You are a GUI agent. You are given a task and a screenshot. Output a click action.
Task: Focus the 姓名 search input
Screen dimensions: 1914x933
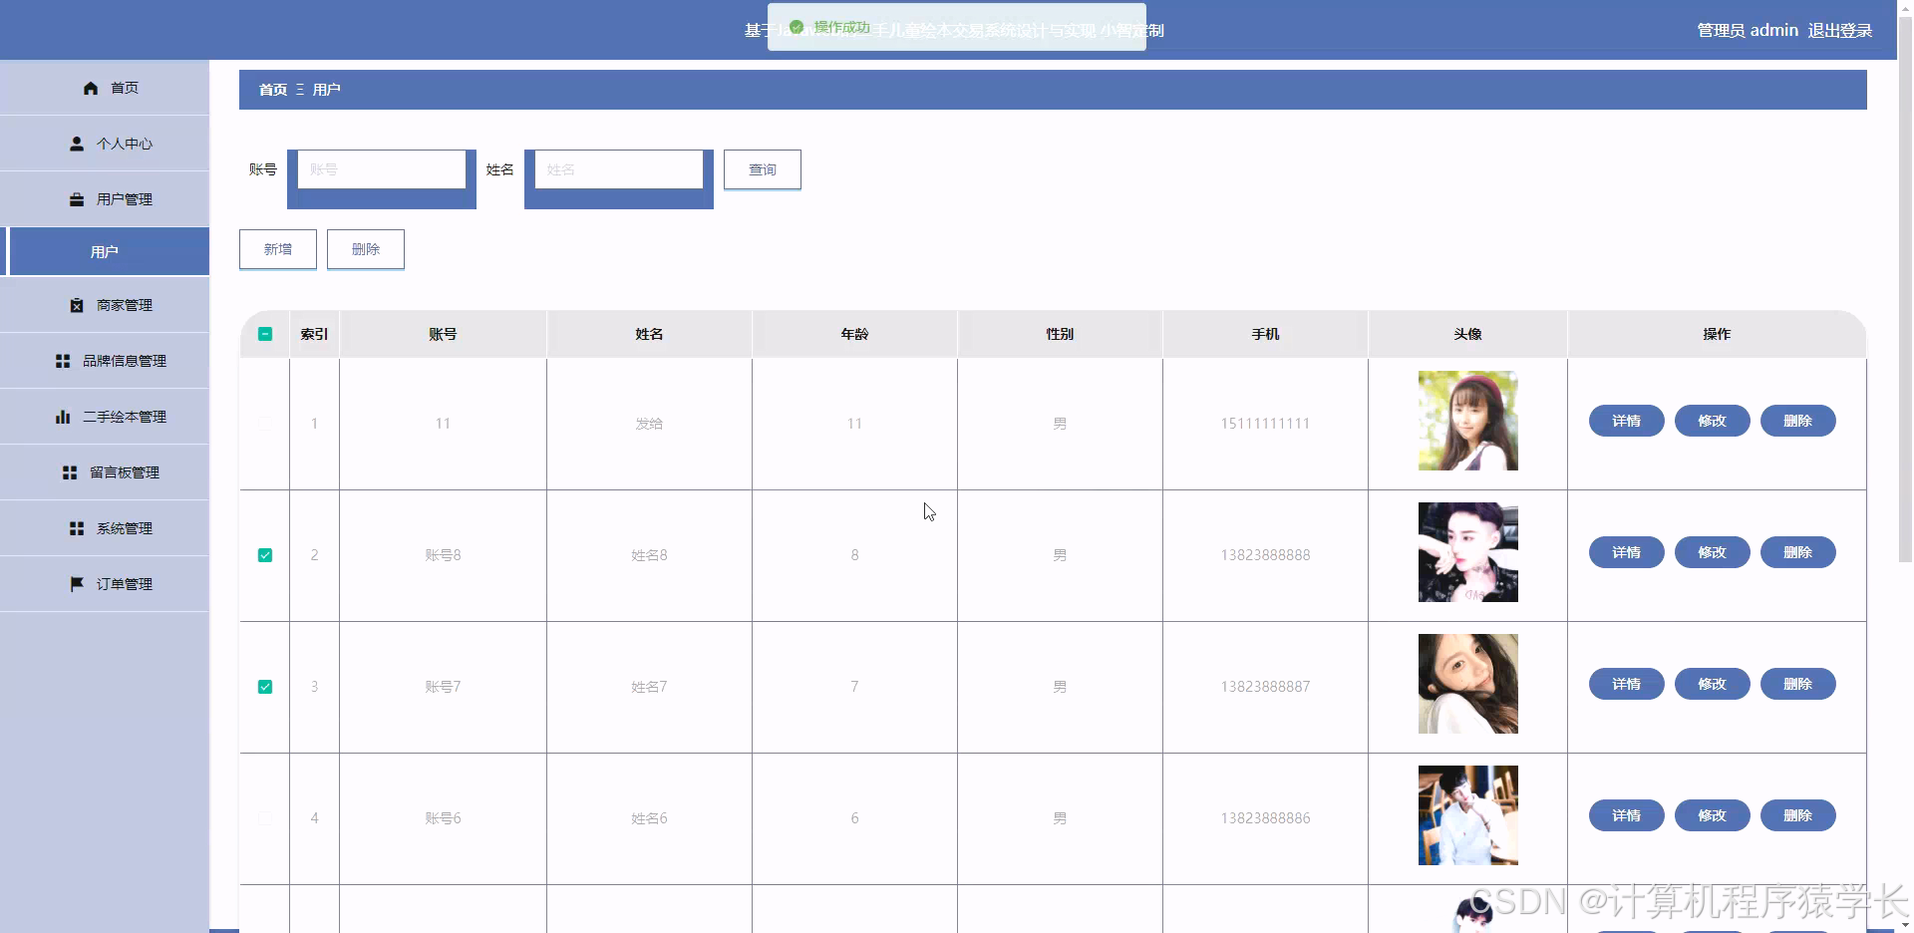619,169
